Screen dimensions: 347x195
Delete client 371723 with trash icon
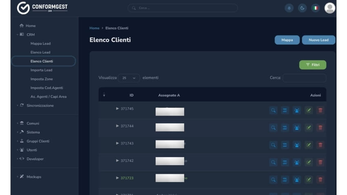point(320,179)
